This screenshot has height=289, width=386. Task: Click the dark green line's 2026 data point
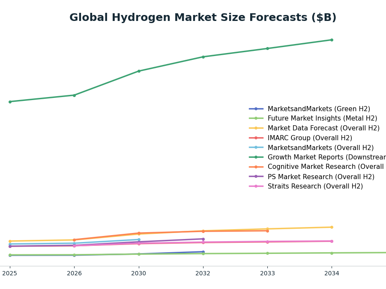[x=75, y=95]
